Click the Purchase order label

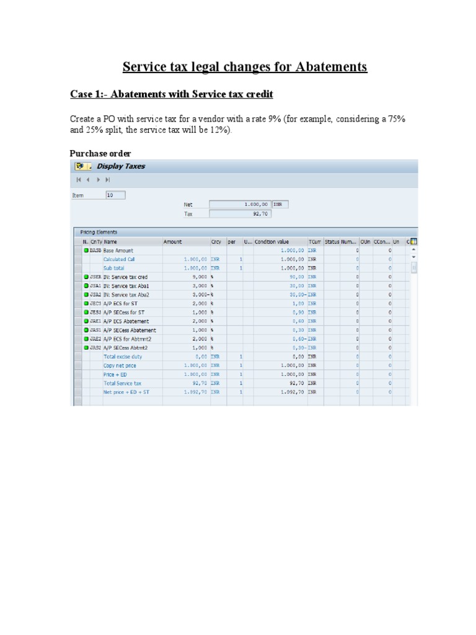point(100,154)
